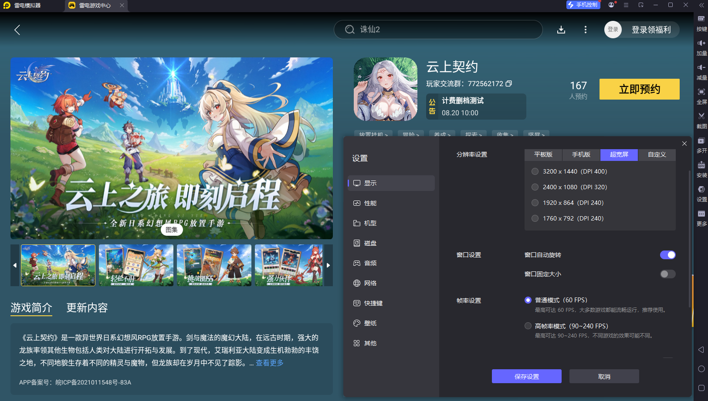Viewport: 708px width, 401px height.
Task: Click the 登录领福利 button
Action: [651, 30]
